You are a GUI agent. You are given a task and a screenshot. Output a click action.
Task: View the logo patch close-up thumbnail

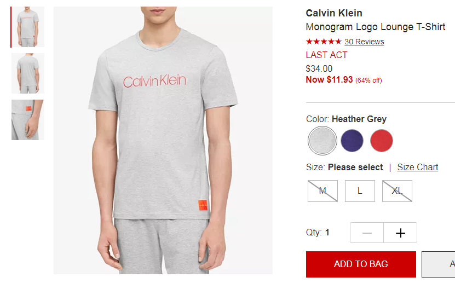(28, 120)
